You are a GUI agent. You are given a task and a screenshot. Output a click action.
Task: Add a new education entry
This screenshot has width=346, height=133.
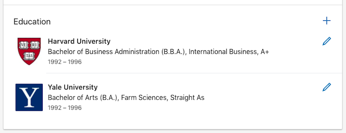(x=327, y=21)
